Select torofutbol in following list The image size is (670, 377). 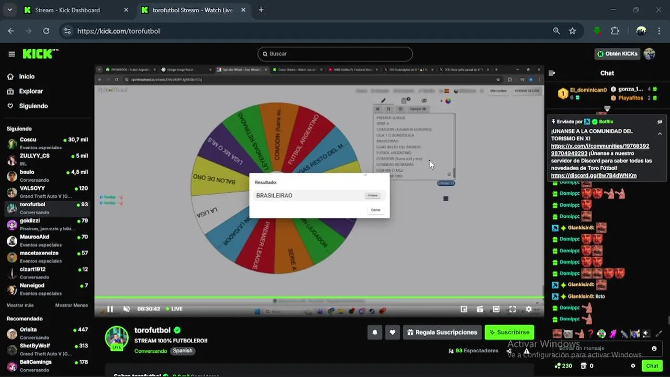[47, 208]
